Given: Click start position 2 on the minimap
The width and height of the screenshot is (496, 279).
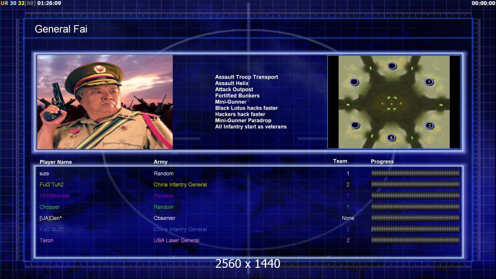Looking at the screenshot, I should tap(429, 126).
